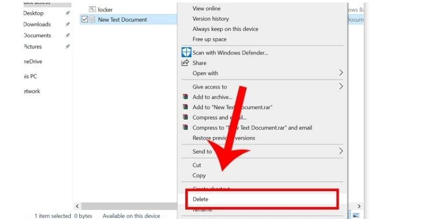The image size is (441, 219).
Task: Open Network in navigation pane
Action: click(32, 91)
